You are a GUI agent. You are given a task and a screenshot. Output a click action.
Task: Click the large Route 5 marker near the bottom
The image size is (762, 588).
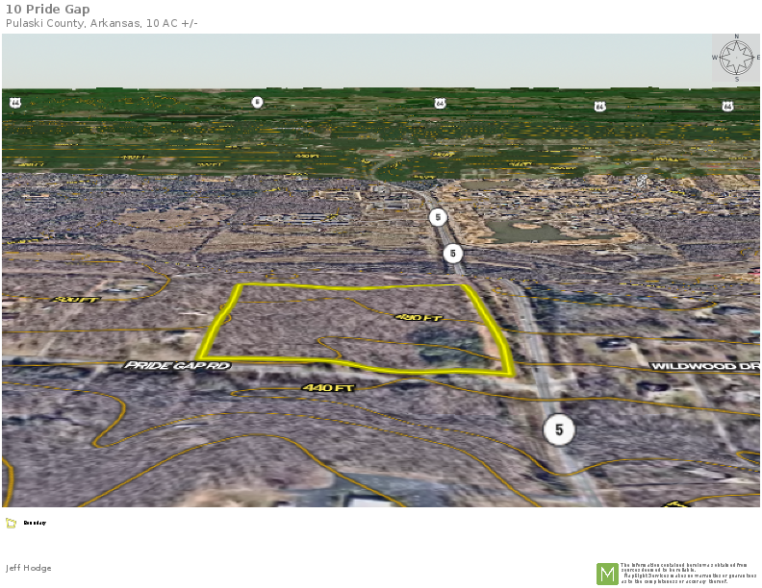(x=558, y=429)
